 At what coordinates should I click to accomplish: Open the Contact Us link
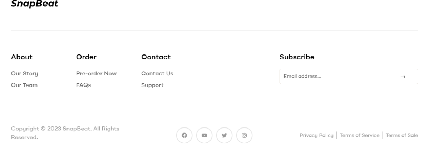click(157, 74)
